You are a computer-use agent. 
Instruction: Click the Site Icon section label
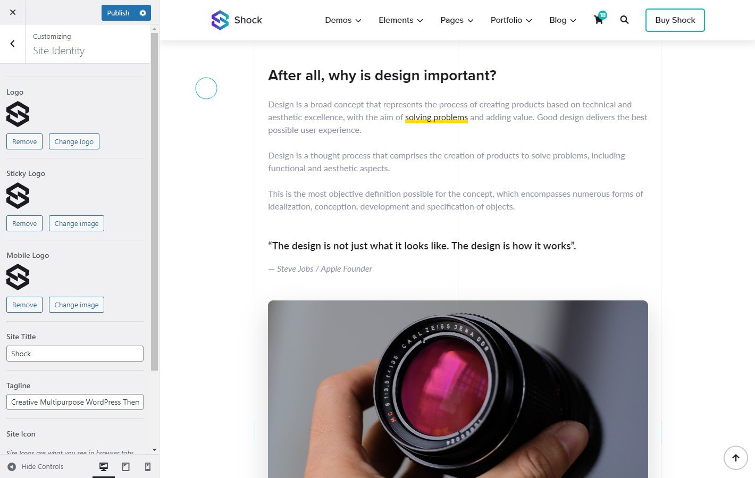(x=21, y=434)
